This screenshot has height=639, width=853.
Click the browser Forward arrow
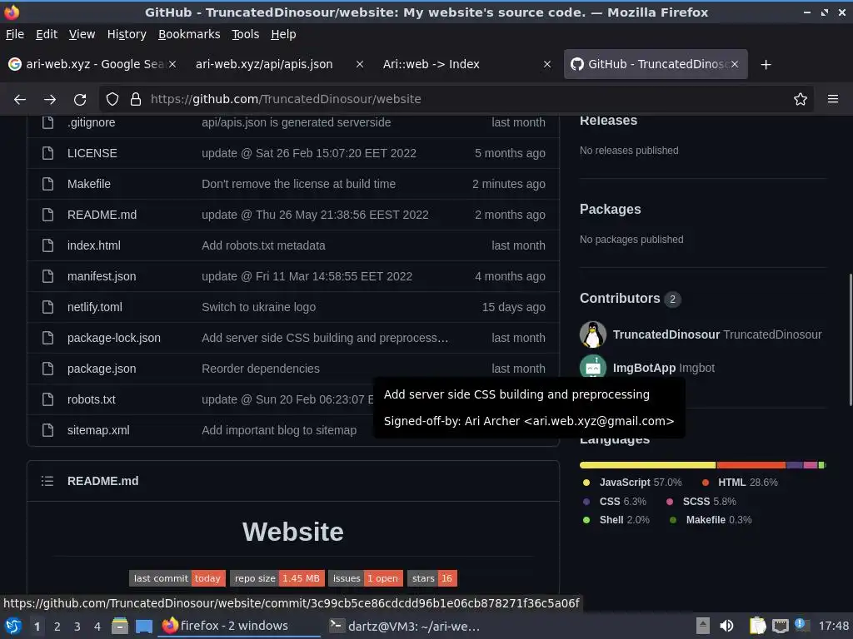[50, 100]
